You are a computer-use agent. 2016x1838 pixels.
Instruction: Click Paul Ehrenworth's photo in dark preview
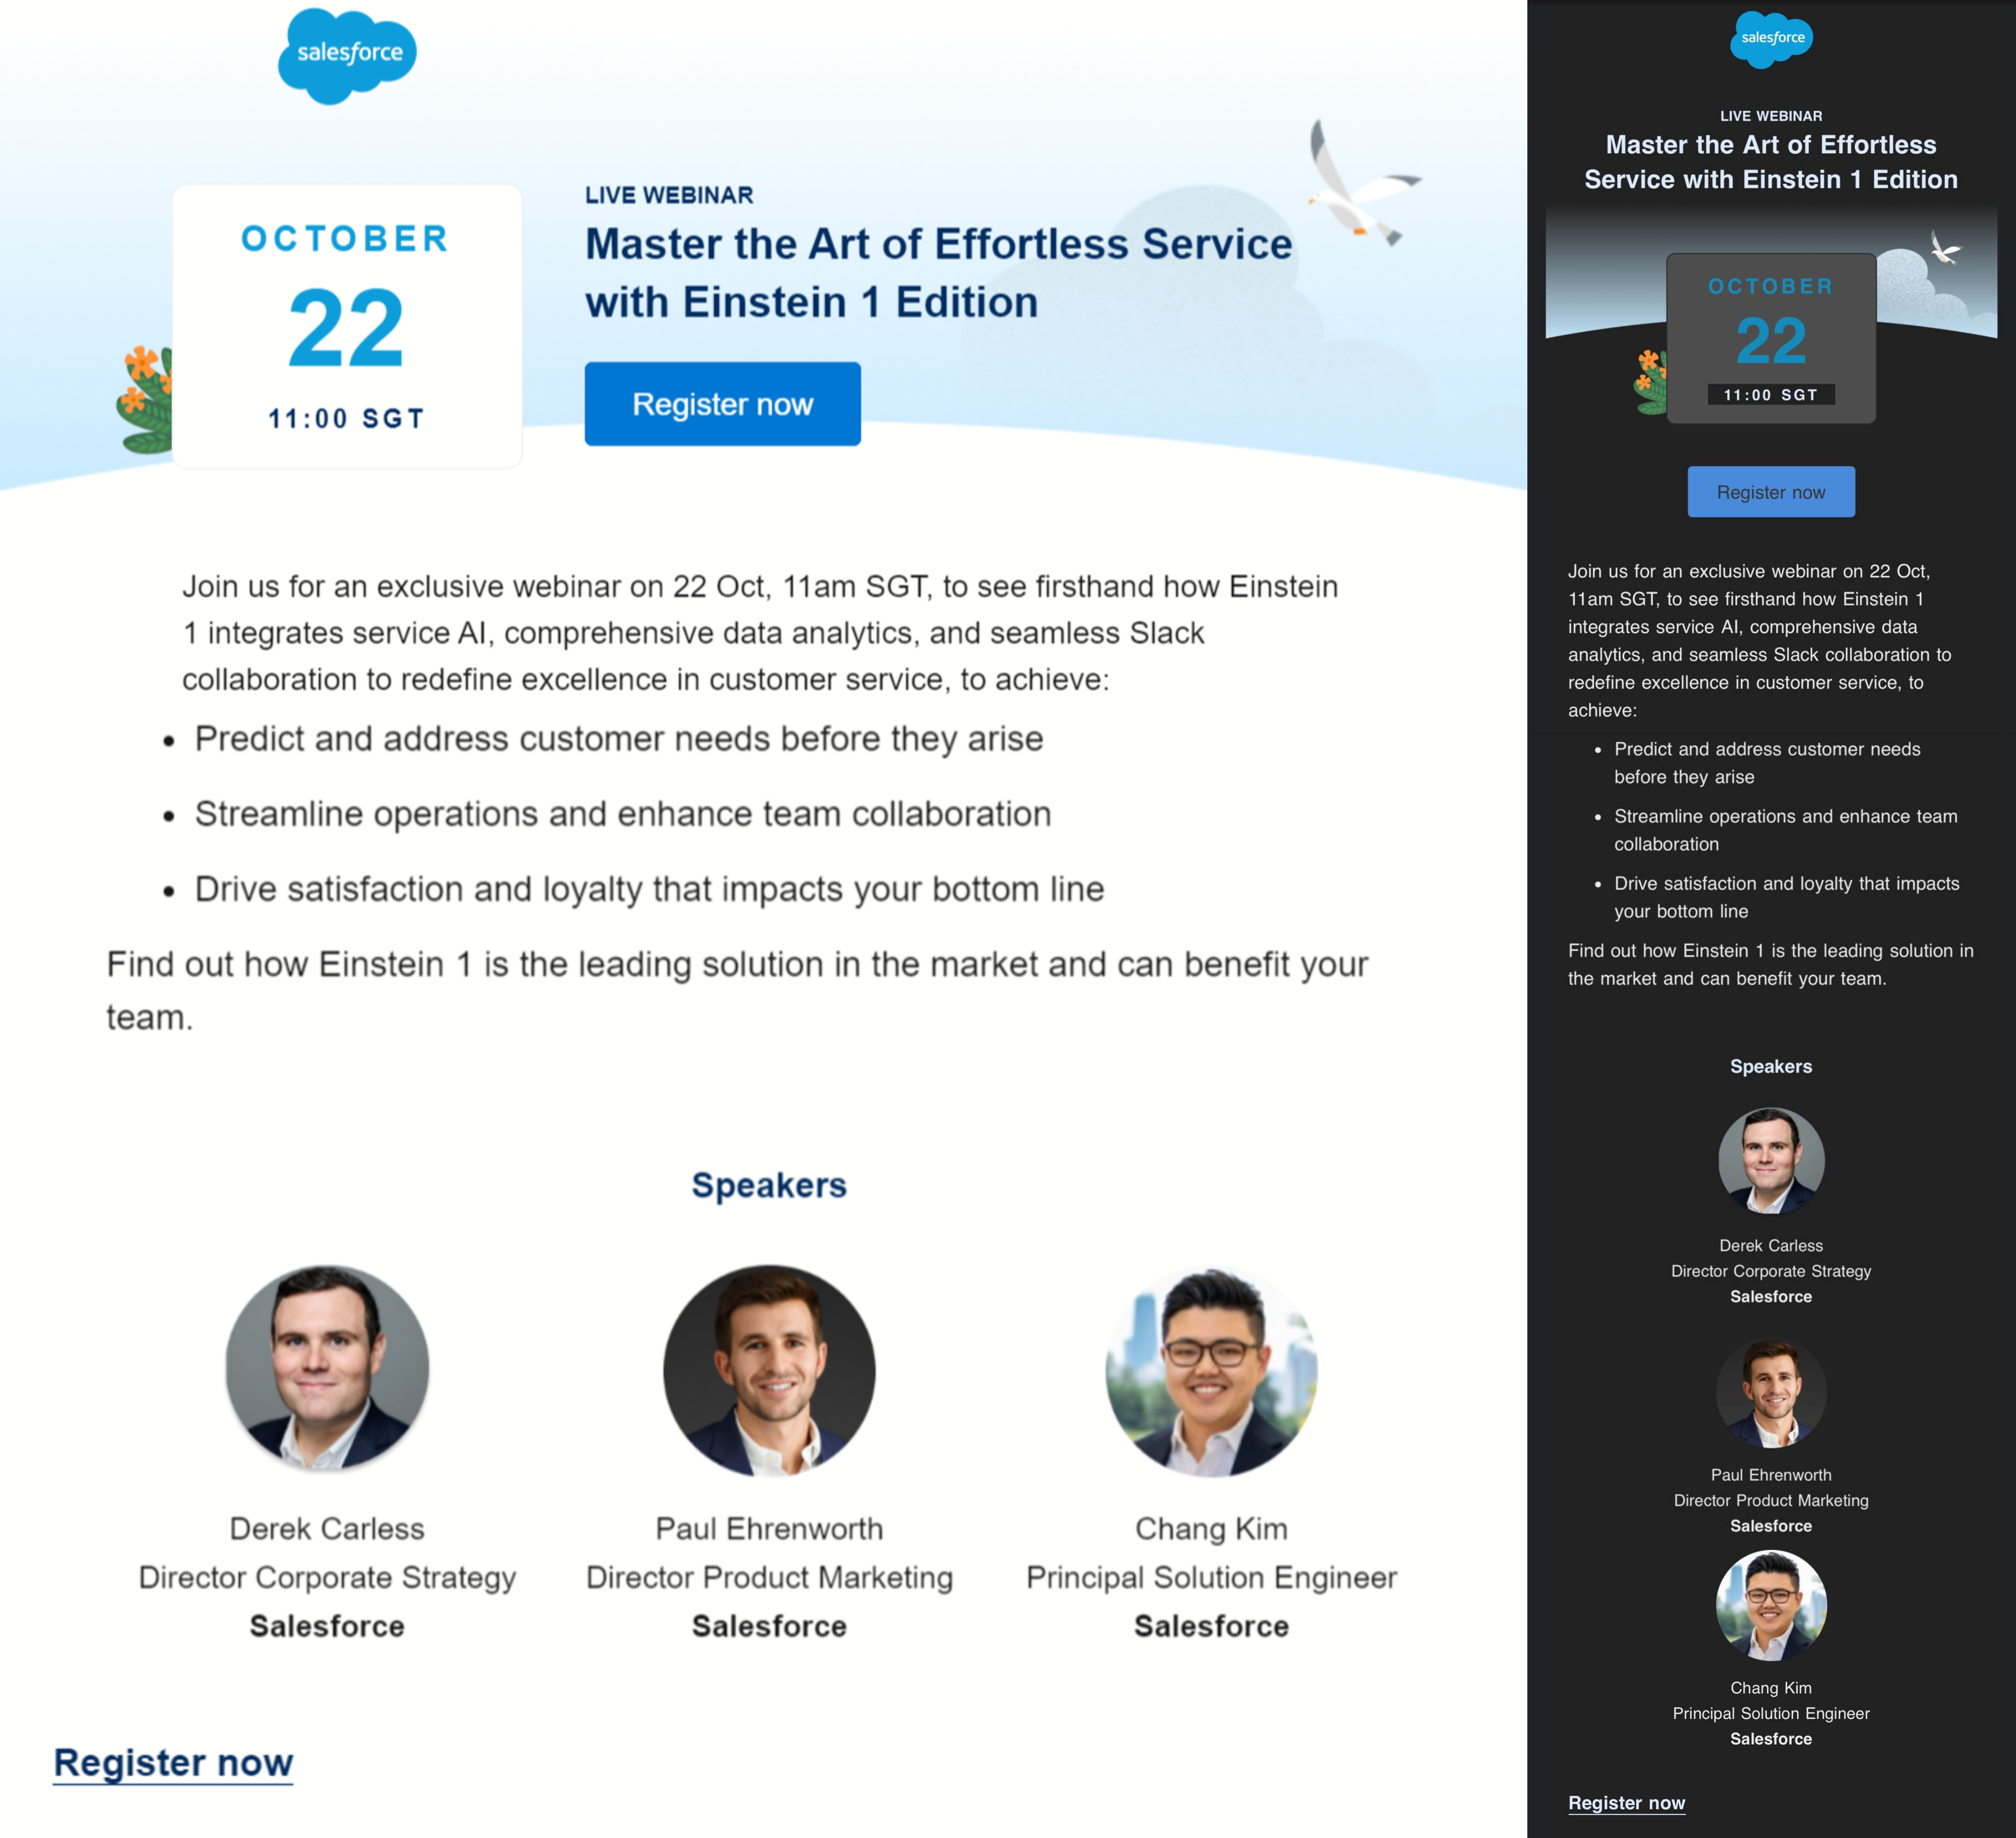(x=1771, y=1393)
